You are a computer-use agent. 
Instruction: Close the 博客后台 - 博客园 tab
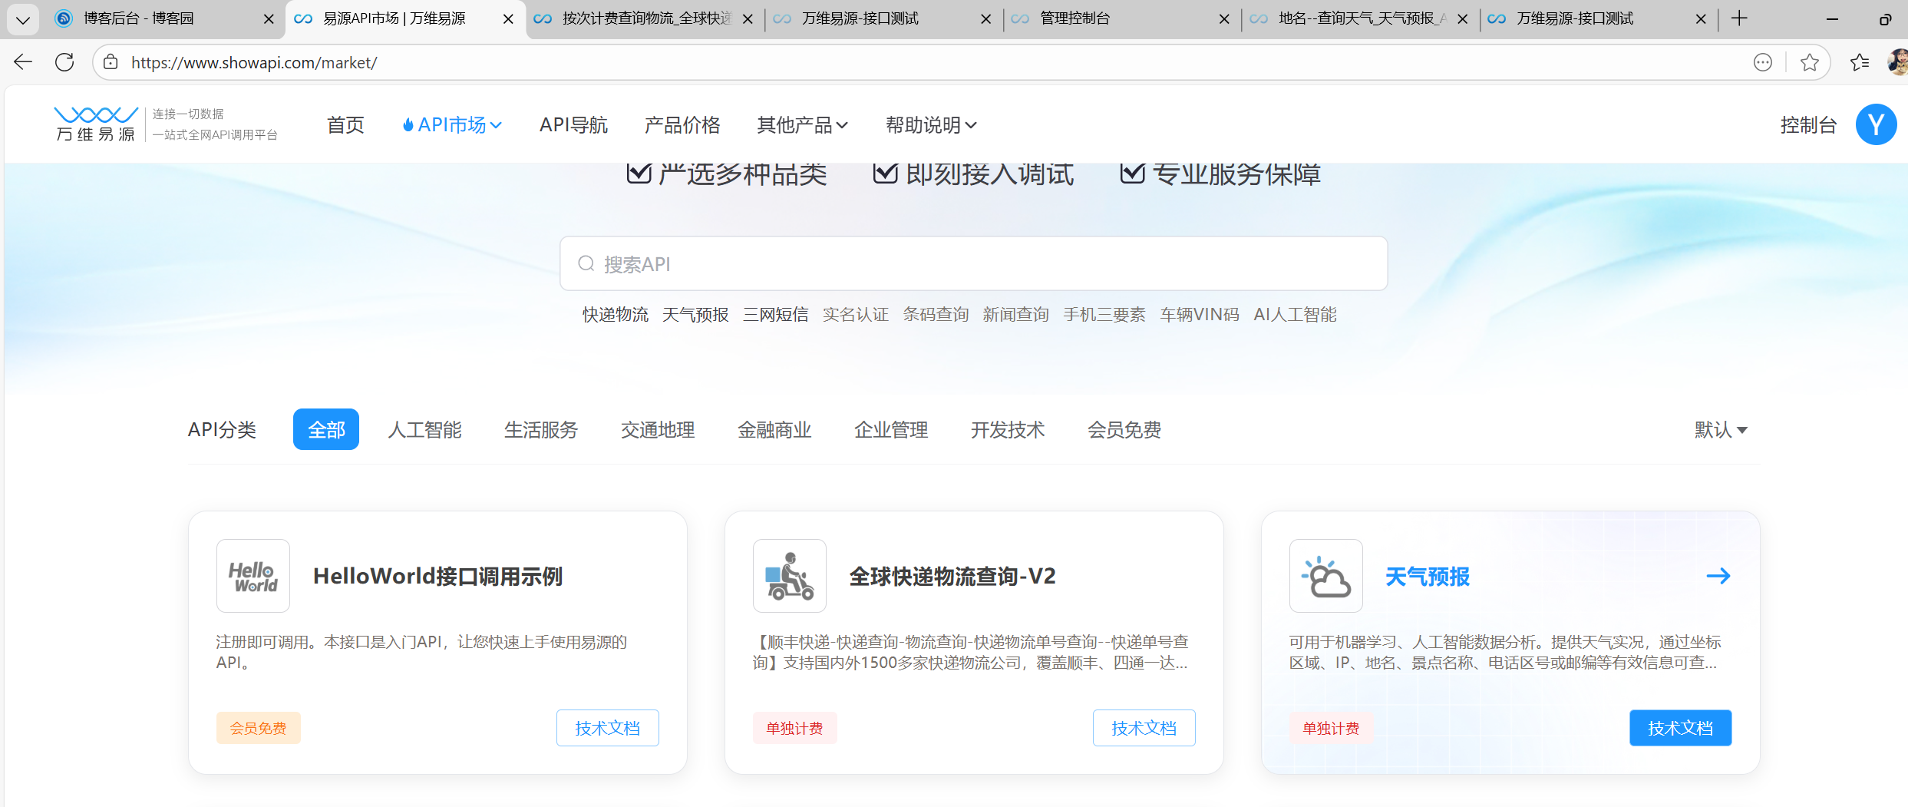click(269, 19)
